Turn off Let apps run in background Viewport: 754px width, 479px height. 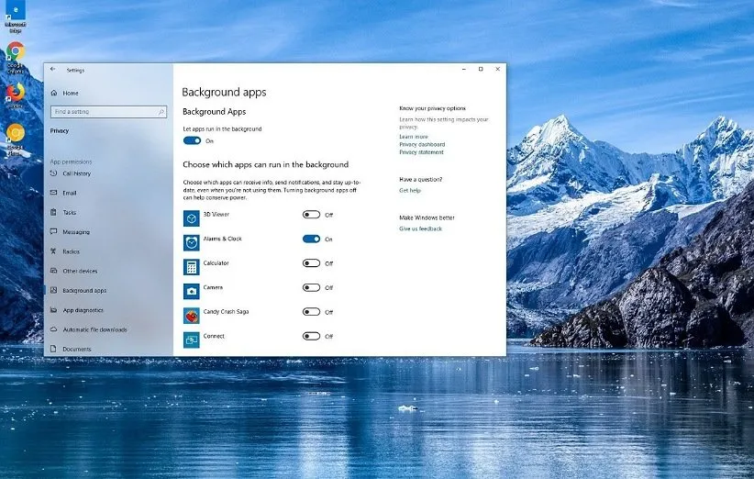tap(193, 140)
